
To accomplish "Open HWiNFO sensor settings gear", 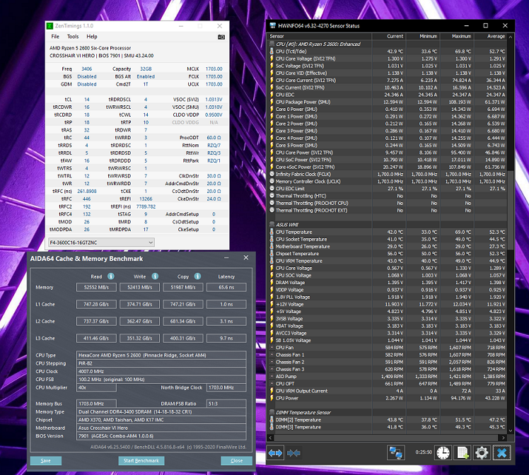I will (482, 452).
